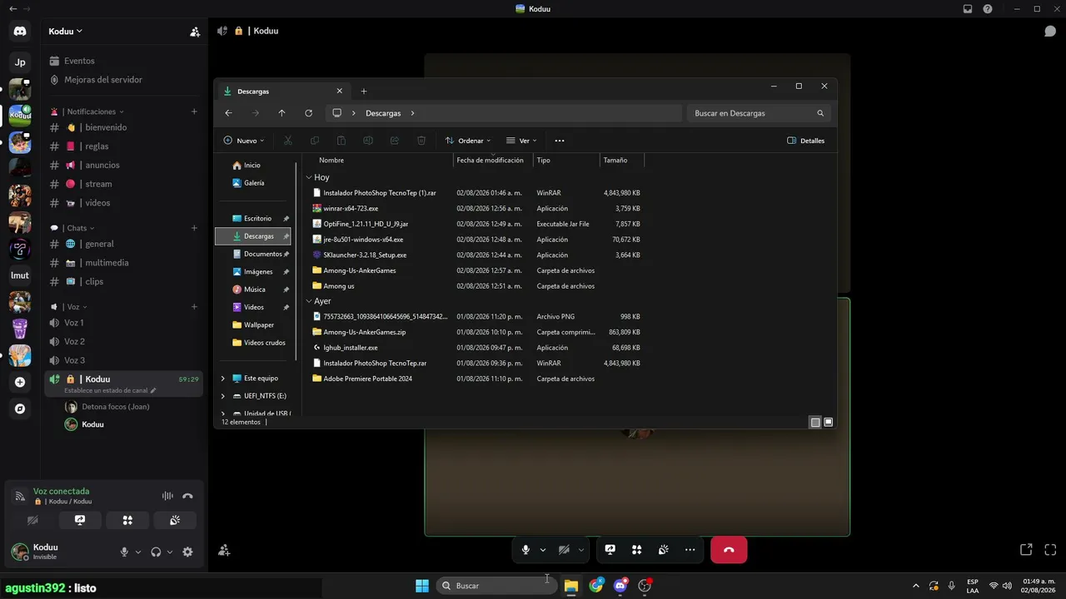This screenshot has width=1066, height=599.
Task: Toggle the Detalles pane in Explorer
Action: coord(806,141)
